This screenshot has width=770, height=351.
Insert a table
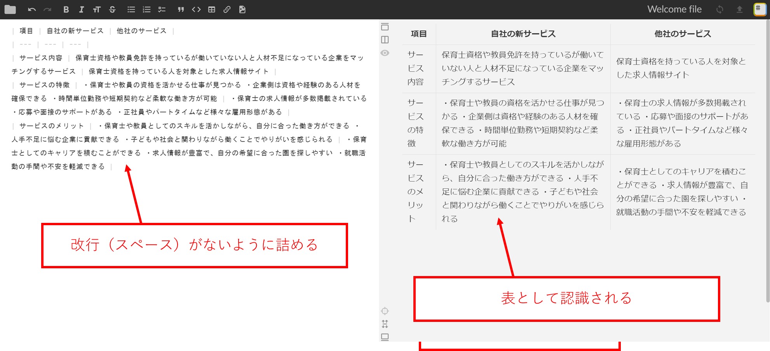(x=212, y=10)
